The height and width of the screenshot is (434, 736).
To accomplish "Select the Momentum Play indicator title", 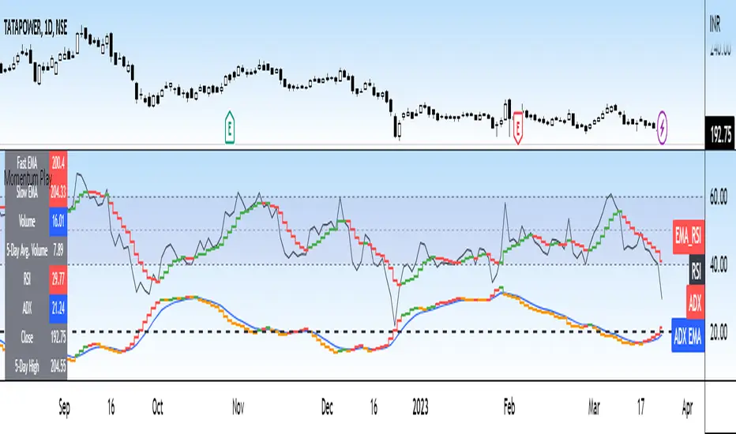I will point(27,178).
